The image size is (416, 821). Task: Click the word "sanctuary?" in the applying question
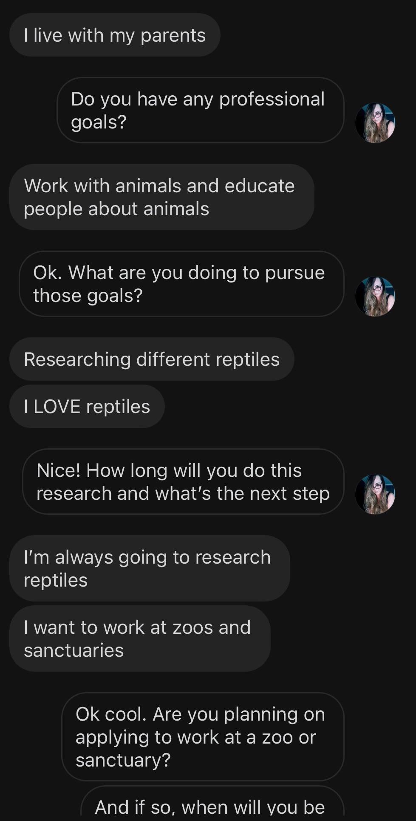coord(123,760)
